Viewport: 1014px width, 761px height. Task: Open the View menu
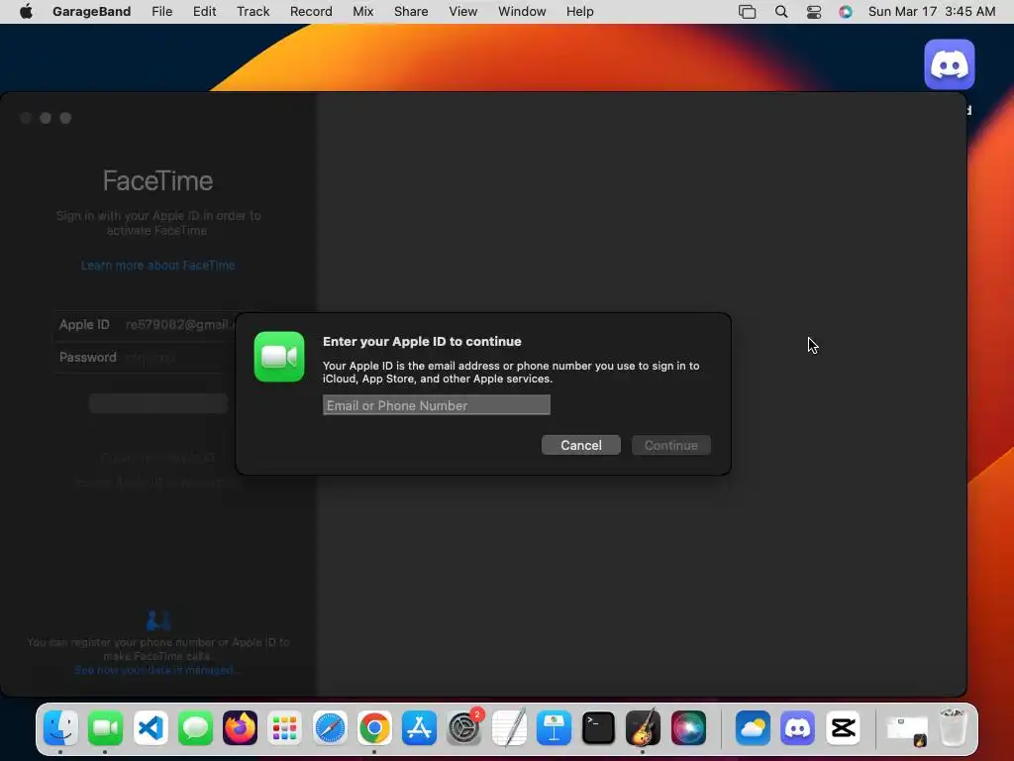point(463,12)
